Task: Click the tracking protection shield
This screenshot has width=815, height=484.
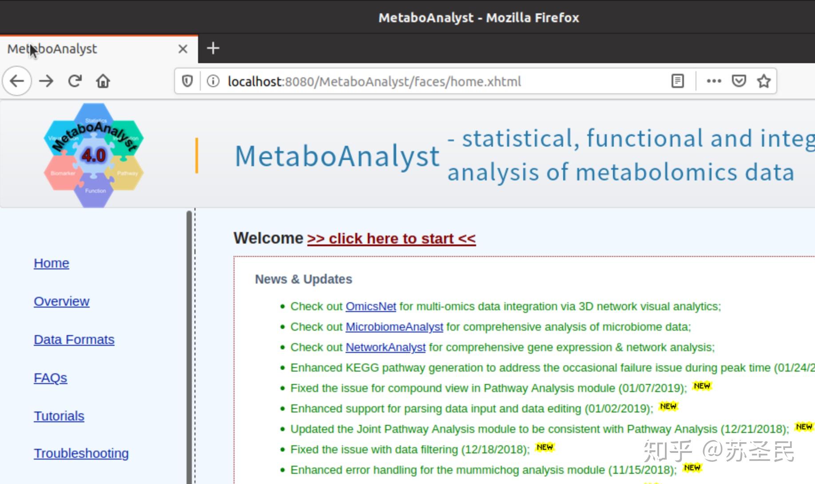Action: 187,81
